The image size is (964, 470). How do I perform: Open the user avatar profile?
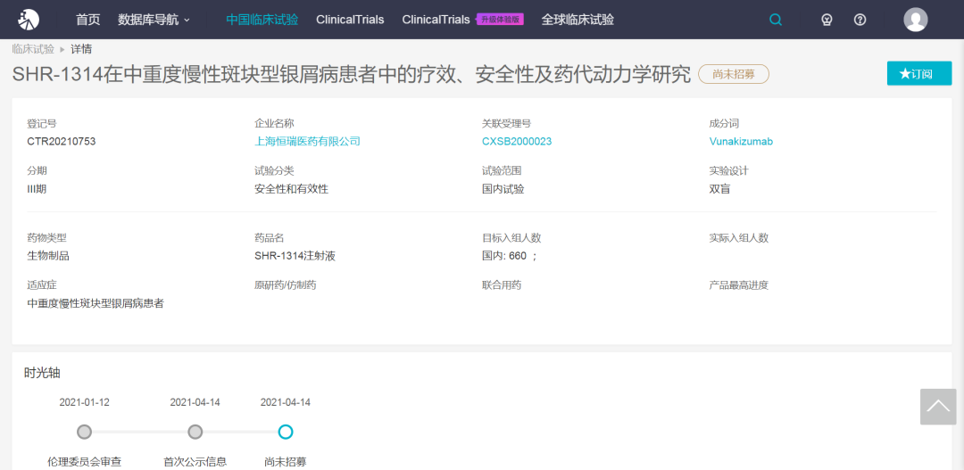915,20
